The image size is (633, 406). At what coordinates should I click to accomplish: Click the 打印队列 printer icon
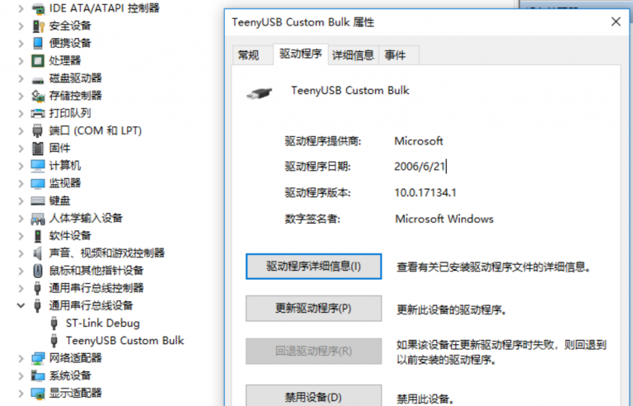tap(38, 113)
